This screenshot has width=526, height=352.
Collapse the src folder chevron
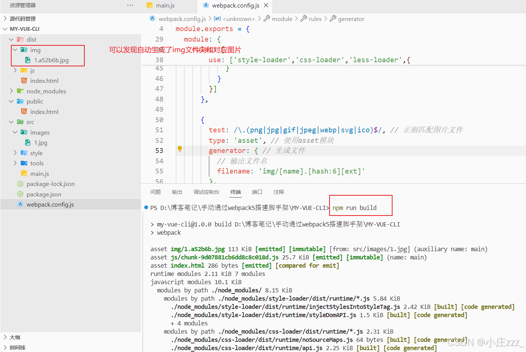click(11, 122)
